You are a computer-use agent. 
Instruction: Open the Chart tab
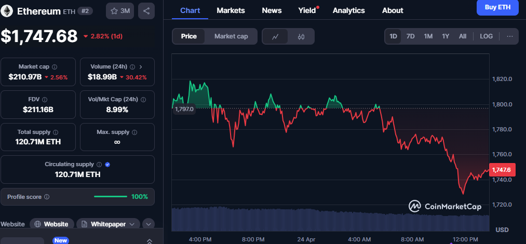(190, 10)
